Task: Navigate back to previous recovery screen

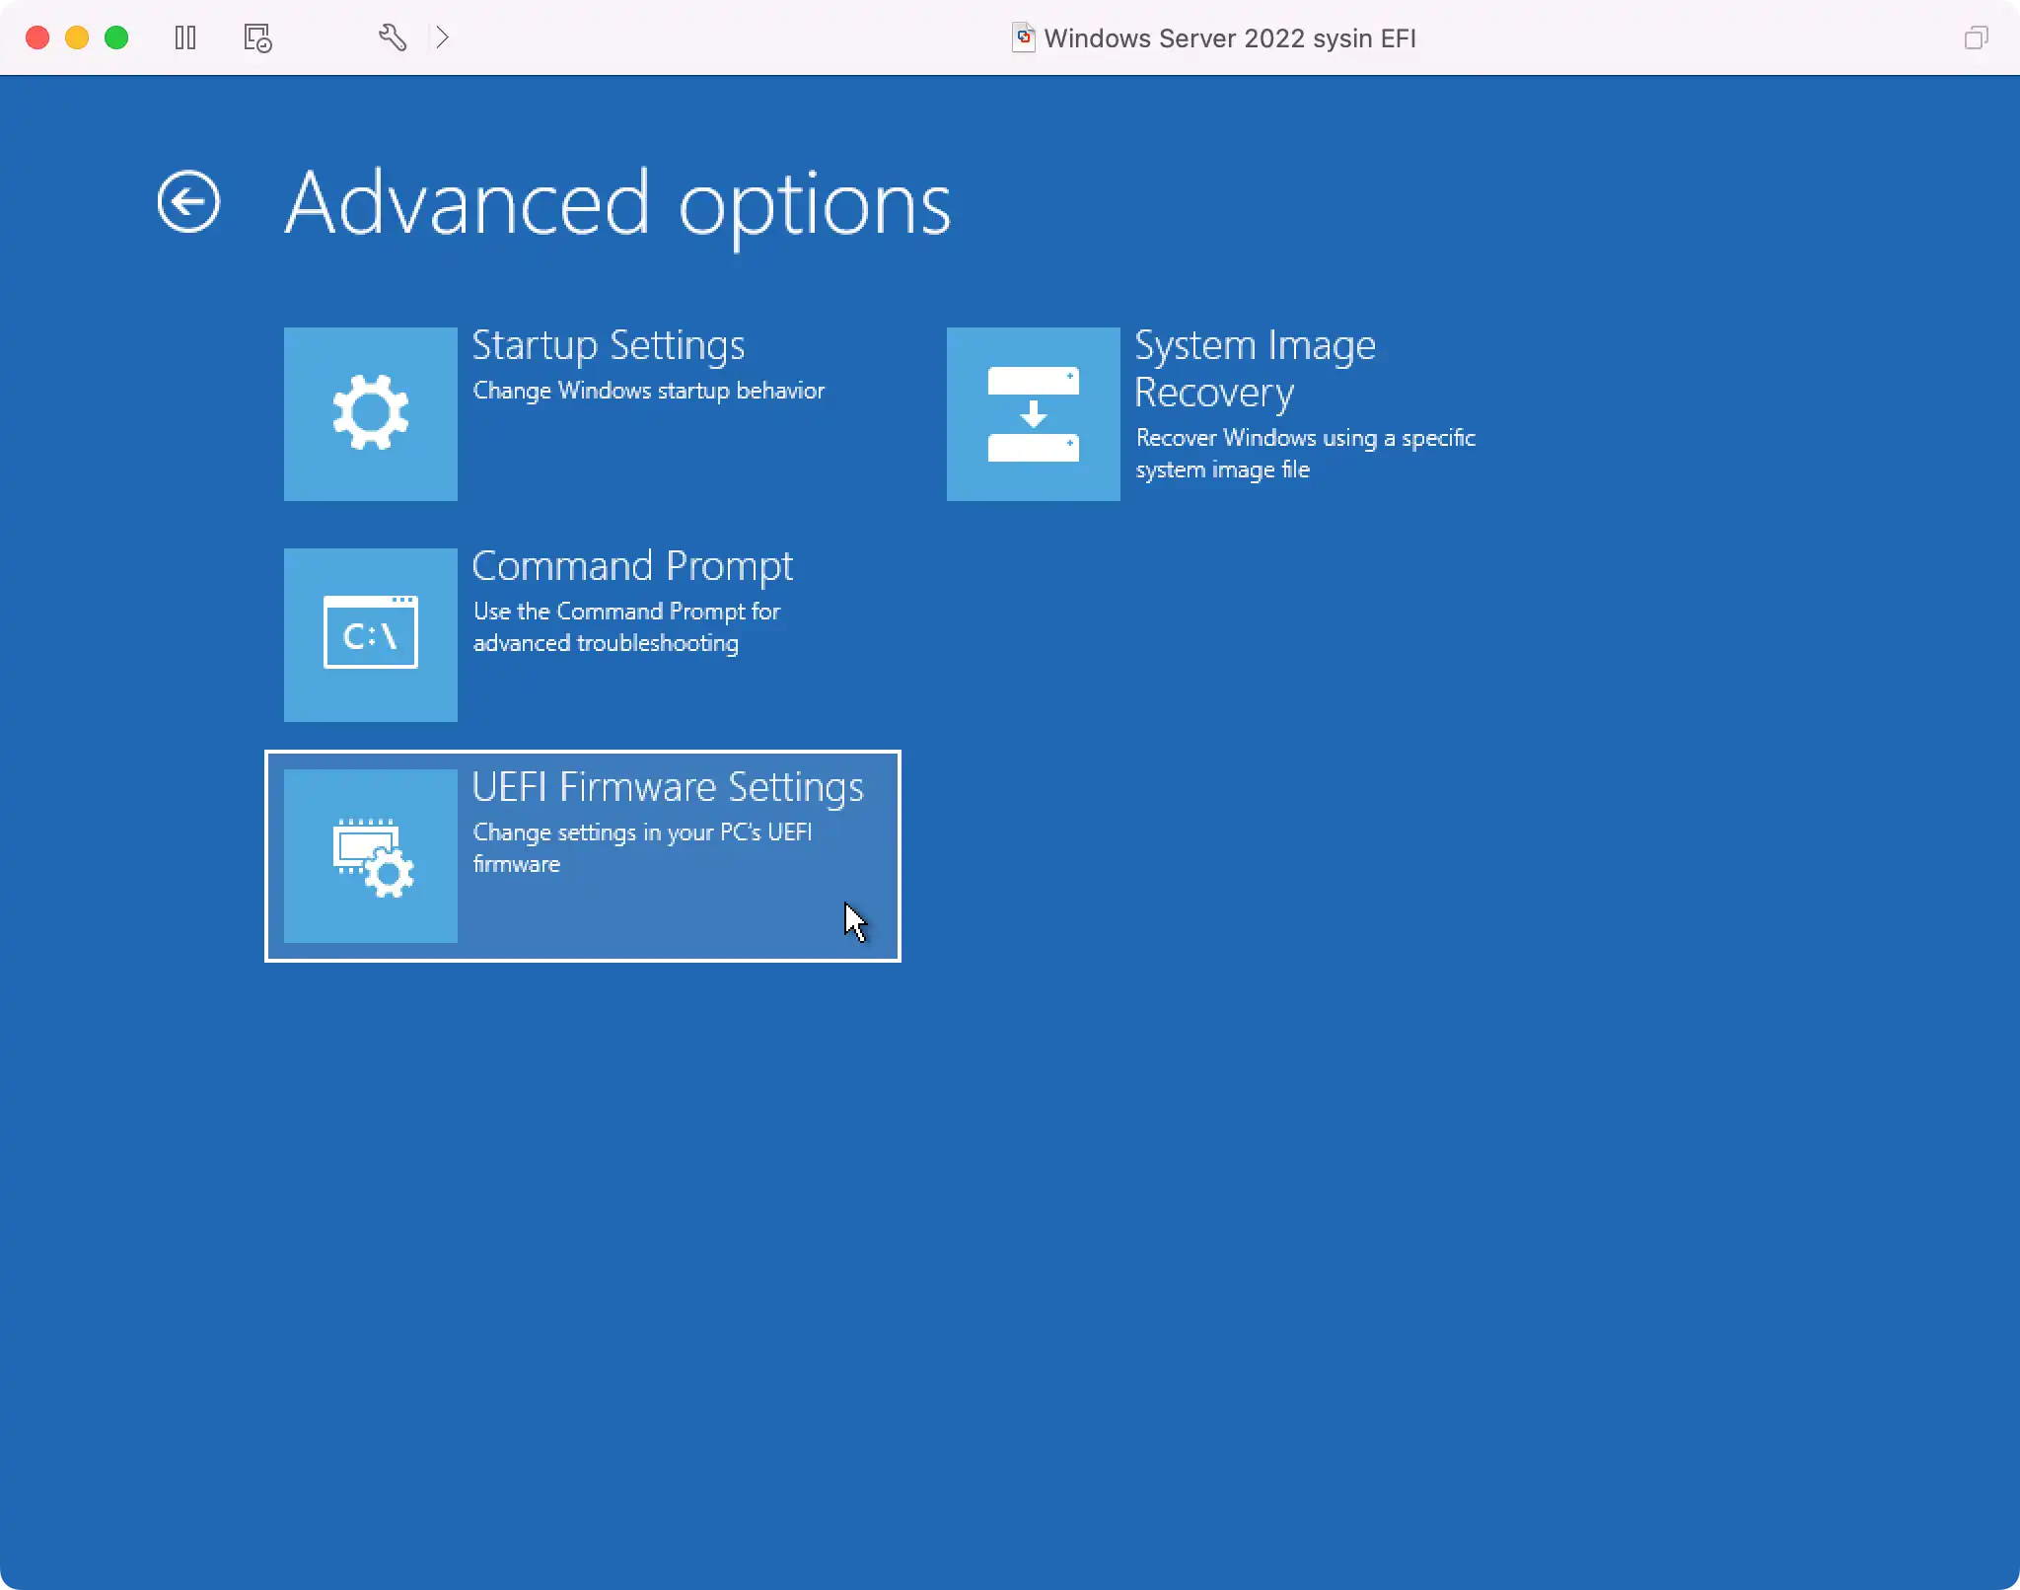Action: point(188,201)
